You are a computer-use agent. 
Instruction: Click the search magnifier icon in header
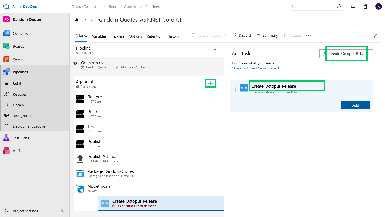tap(339, 6)
